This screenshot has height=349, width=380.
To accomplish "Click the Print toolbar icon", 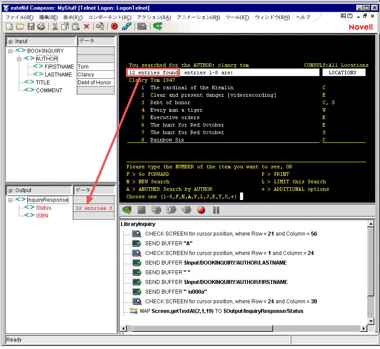I will (41, 26).
